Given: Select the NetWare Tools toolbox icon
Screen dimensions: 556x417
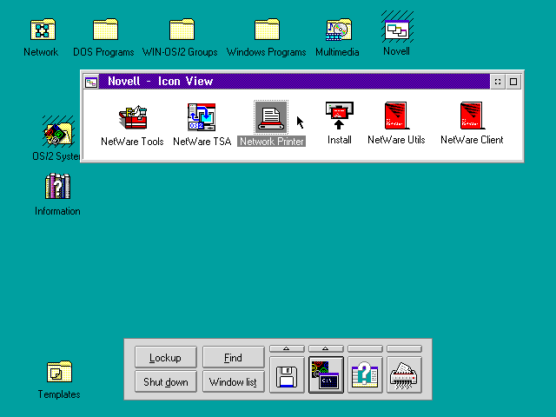Looking at the screenshot, I should pos(133,117).
